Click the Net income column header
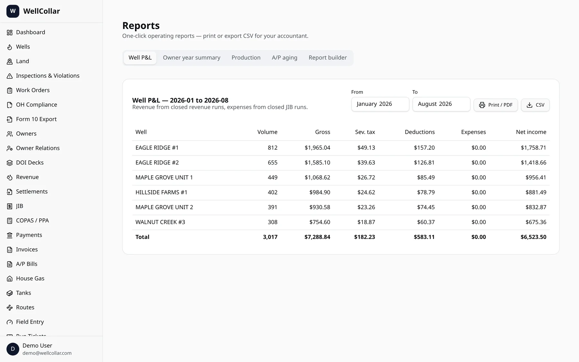Viewport: 579px width, 362px height. tap(531, 132)
